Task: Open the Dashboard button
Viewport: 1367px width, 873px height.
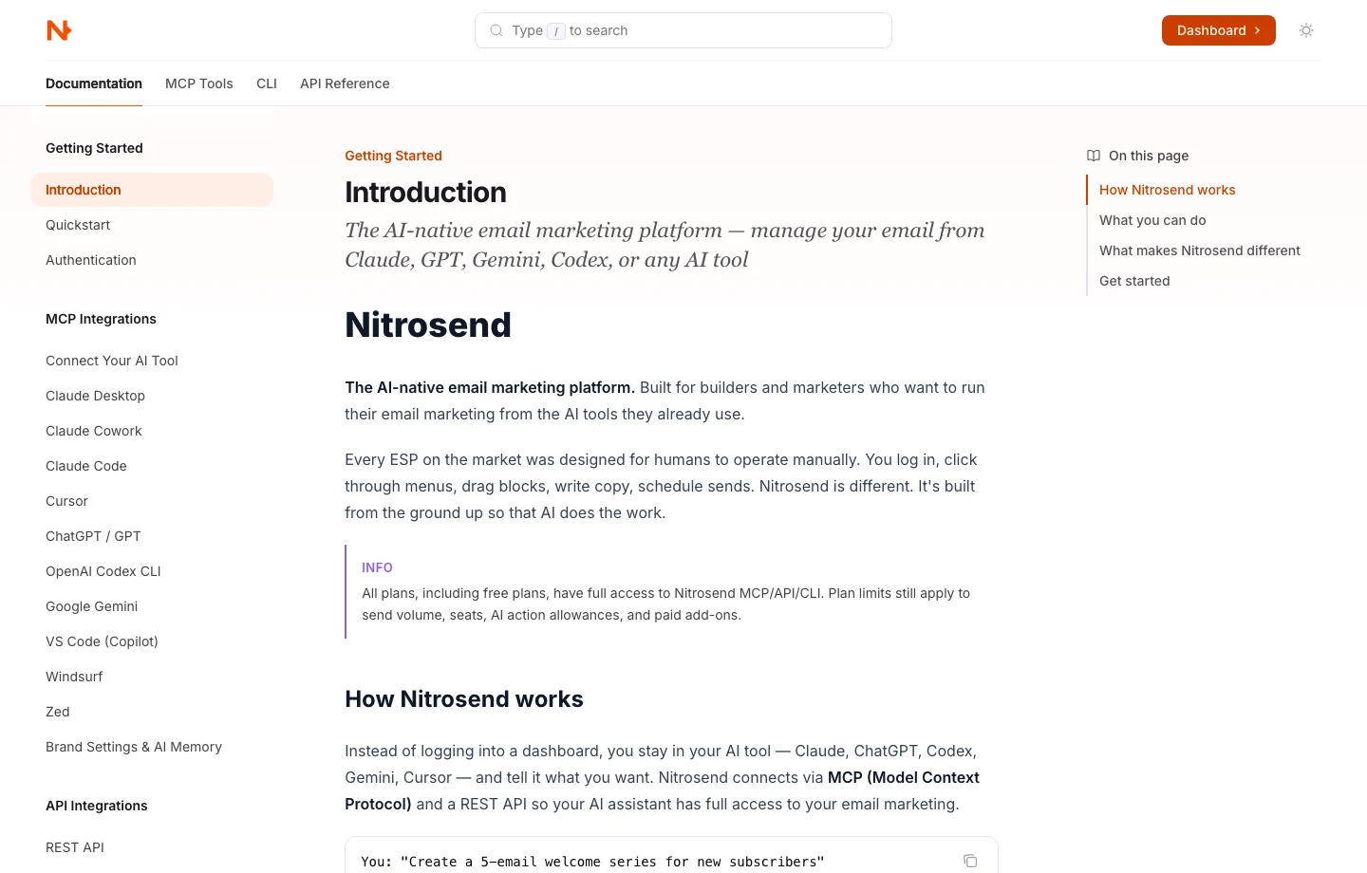Action: click(x=1218, y=30)
